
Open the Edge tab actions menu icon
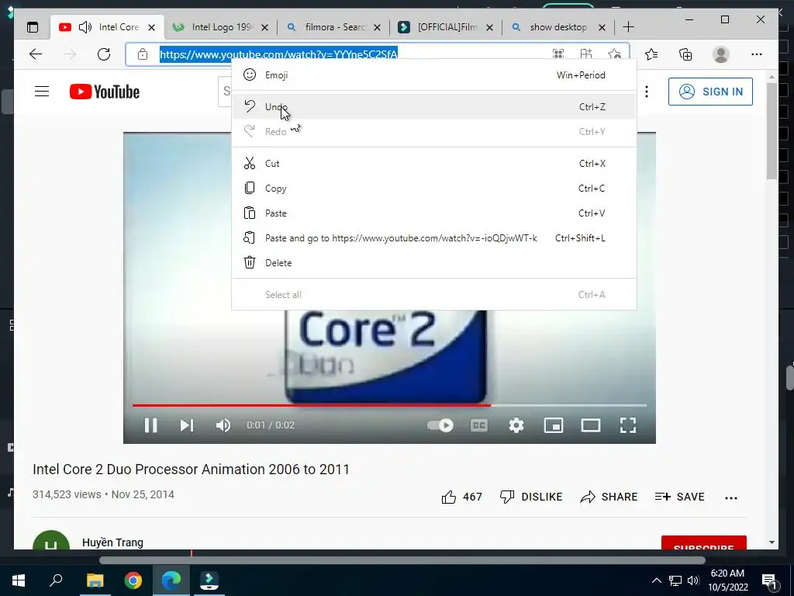pos(33,27)
